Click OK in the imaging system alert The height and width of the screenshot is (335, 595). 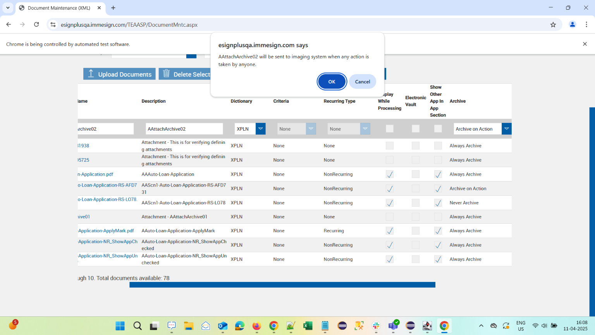pyautogui.click(x=332, y=81)
